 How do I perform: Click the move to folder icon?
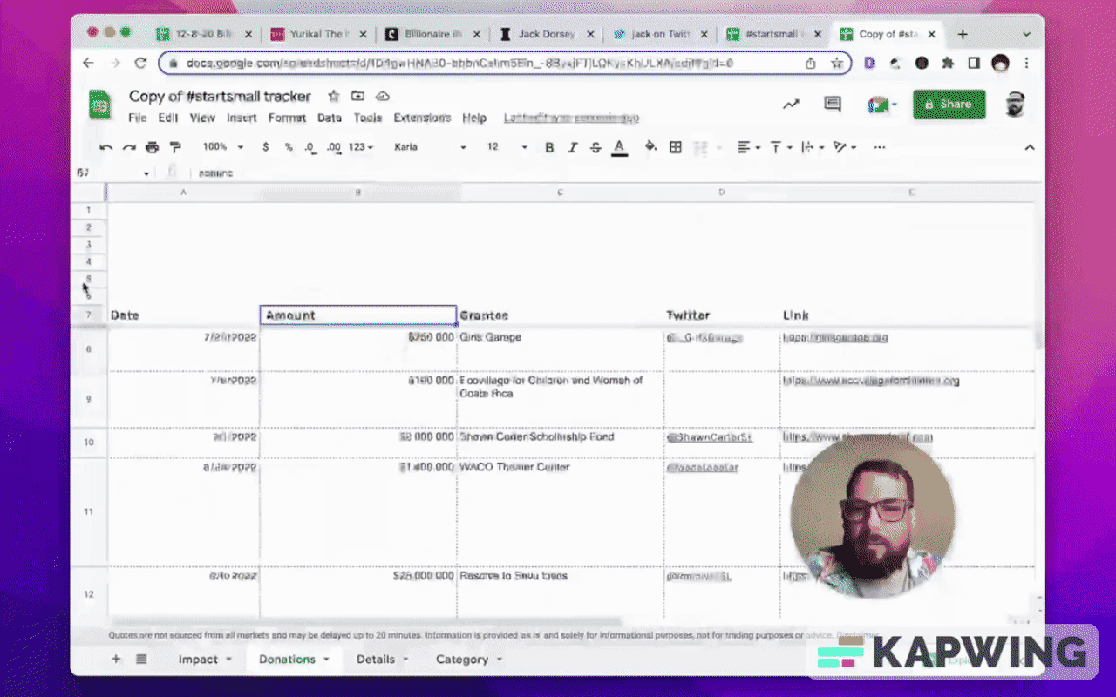[357, 96]
